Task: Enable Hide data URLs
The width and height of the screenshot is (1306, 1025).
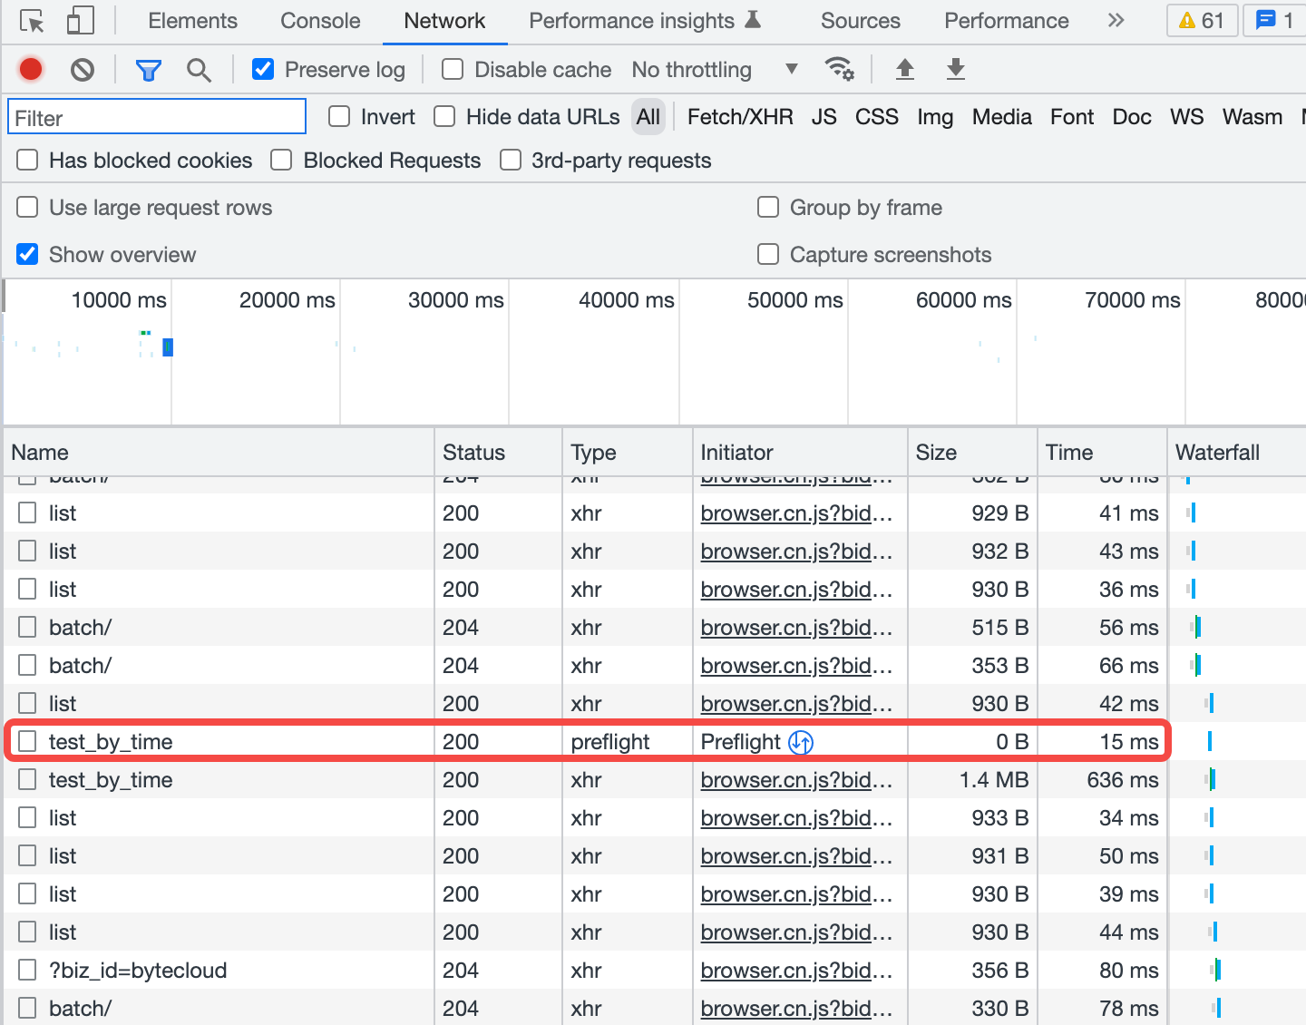Action: point(444,116)
